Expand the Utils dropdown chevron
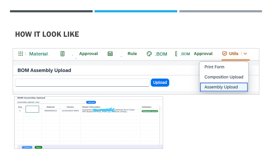 (245, 54)
